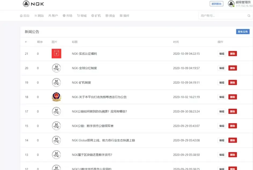
Task: Edit announcement number 17
Action: coord(222,111)
